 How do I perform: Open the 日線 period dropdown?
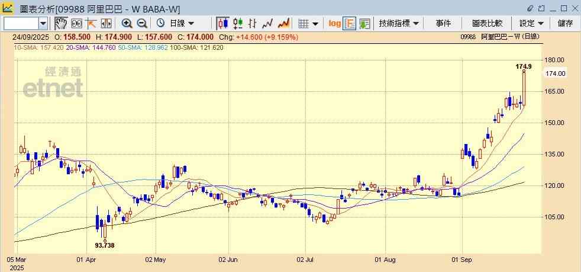pyautogui.click(x=182, y=23)
